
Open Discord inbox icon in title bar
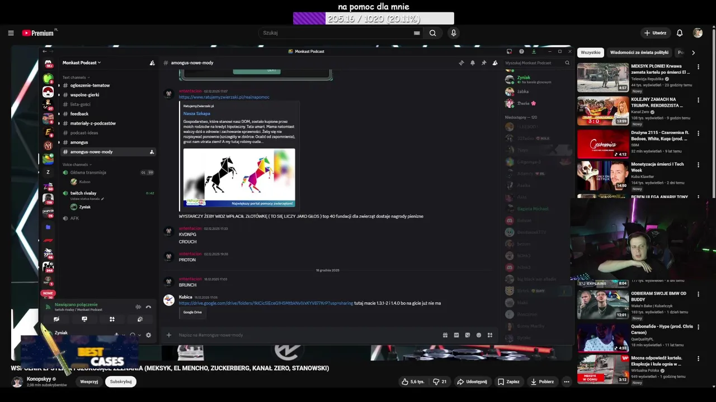pos(509,51)
